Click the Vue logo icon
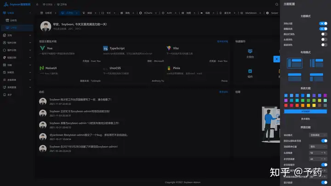 coord(42,48)
